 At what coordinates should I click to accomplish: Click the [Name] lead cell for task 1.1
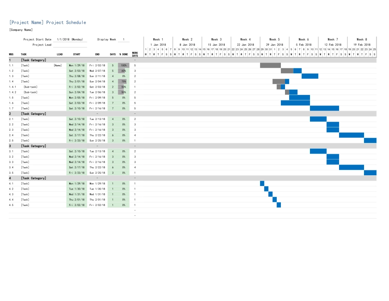[59, 65]
